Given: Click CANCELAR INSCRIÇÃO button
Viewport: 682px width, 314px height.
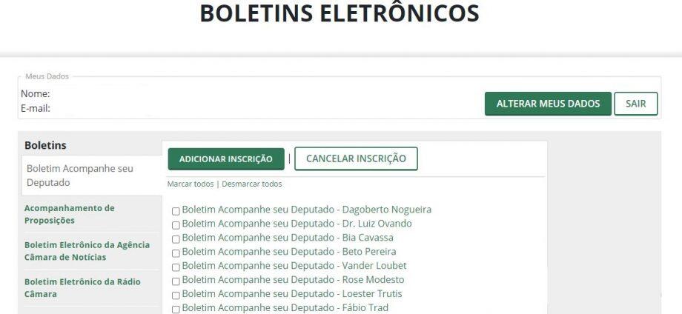Looking at the screenshot, I should (356, 158).
